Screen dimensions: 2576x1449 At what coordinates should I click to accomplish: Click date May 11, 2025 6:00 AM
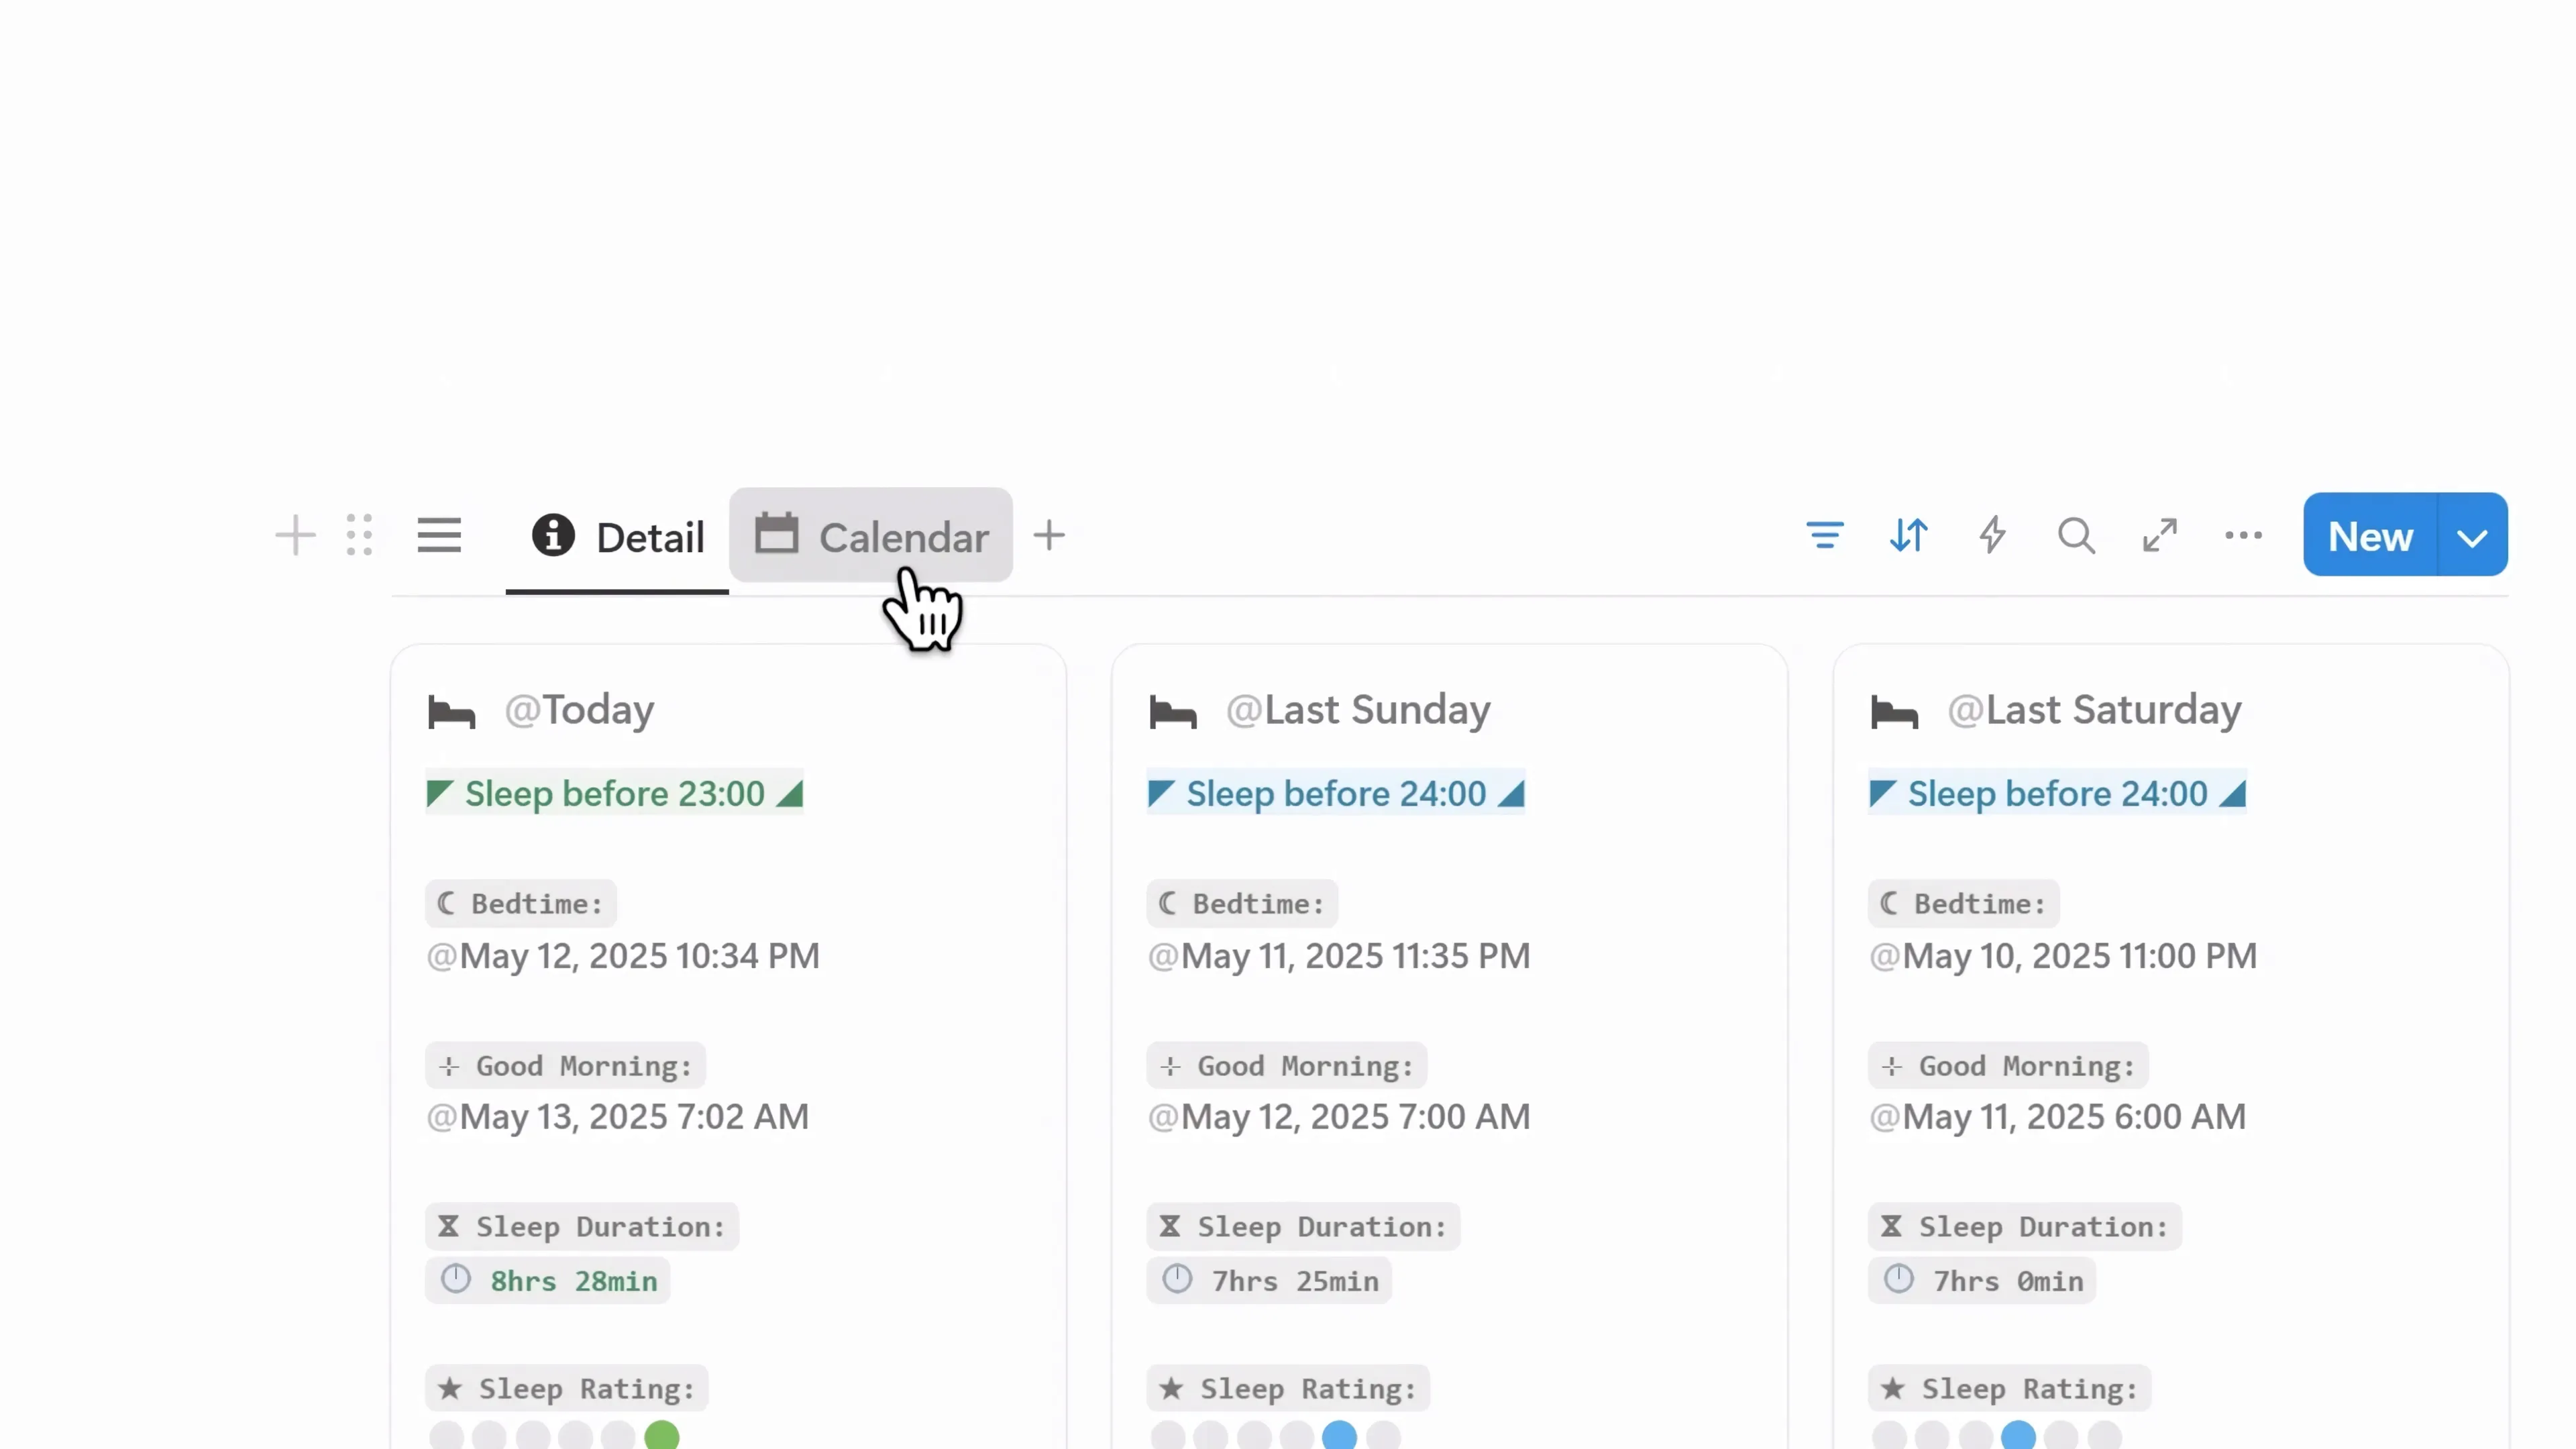(x=2058, y=1117)
